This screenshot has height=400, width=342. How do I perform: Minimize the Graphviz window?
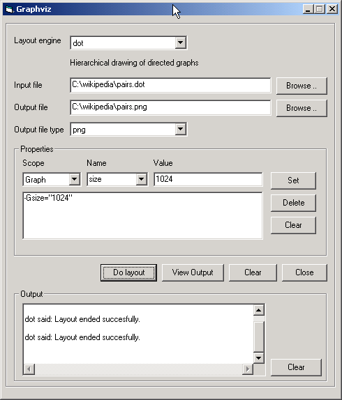308,9
